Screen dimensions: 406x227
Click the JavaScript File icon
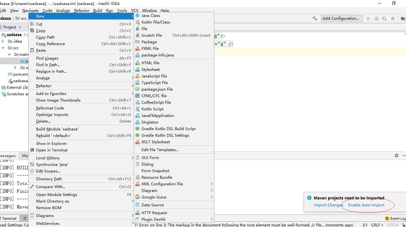137,76
